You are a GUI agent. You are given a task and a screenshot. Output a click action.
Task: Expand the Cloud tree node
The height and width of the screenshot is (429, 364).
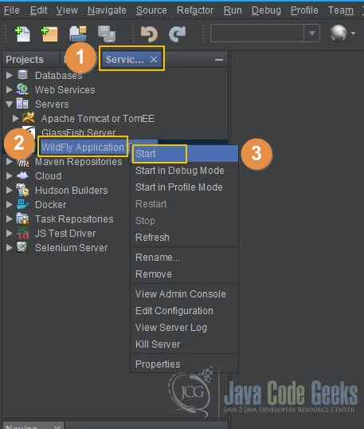tap(10, 175)
